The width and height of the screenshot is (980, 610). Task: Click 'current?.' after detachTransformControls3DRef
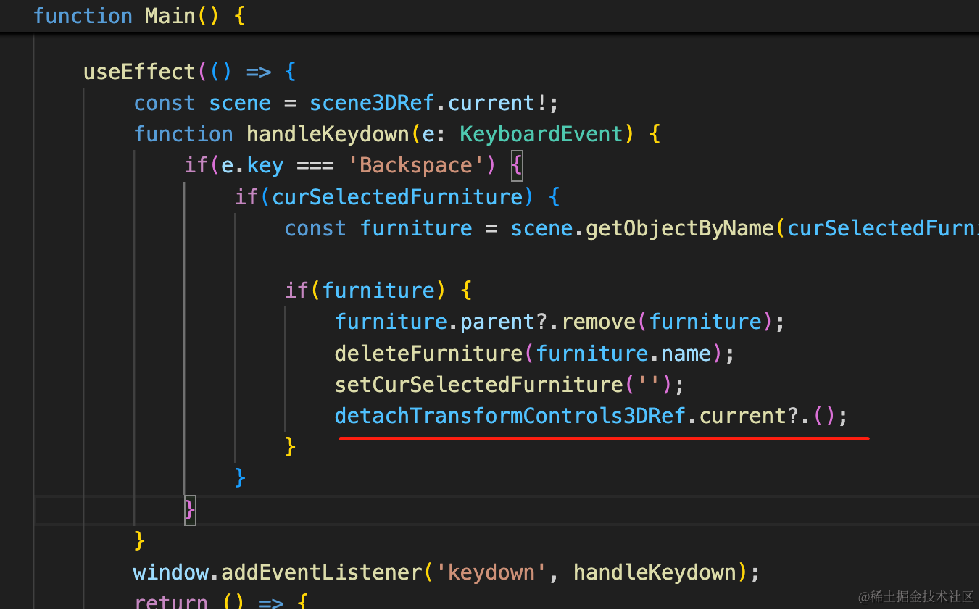756,416
